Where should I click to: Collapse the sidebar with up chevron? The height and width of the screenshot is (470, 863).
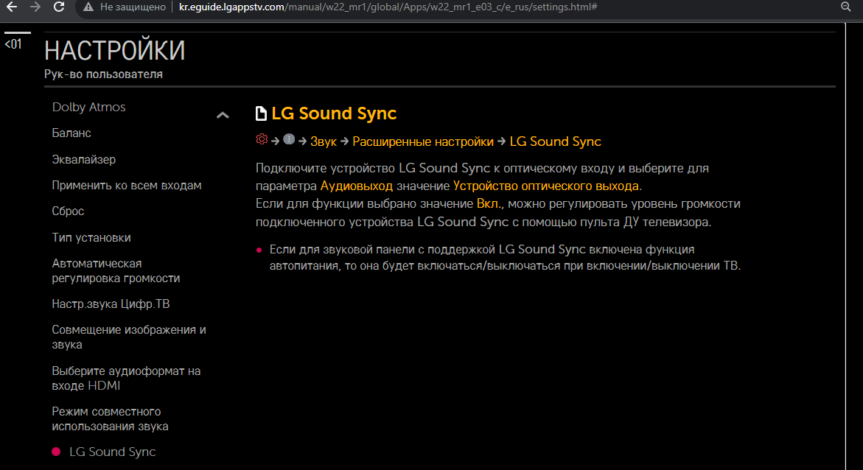[x=222, y=115]
